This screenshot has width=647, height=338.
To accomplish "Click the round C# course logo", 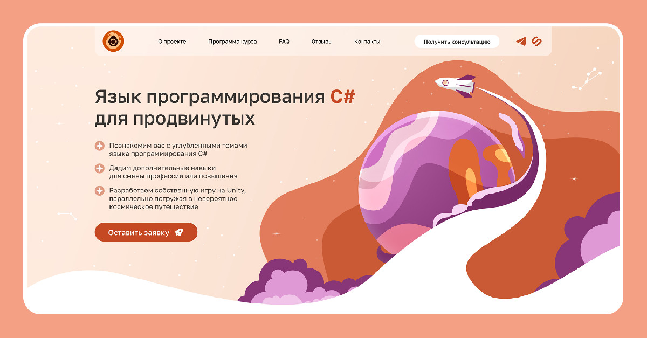I will click(113, 41).
